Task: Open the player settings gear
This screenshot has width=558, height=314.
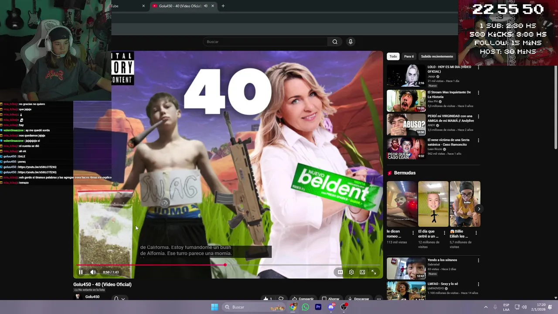Action: point(351,272)
